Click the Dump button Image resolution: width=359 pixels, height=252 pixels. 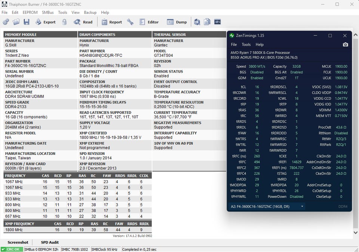click(x=177, y=22)
